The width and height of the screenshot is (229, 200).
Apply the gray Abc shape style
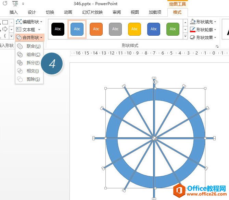pos(115,29)
